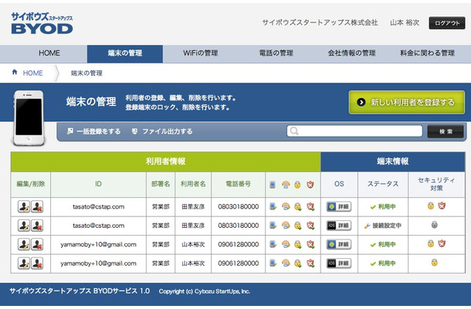Click device icon in yamamoby iOS row
This screenshot has height=309, width=471.
click(273, 263)
